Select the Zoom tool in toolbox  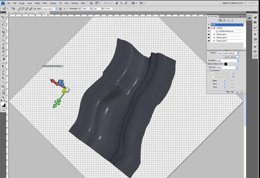(3, 98)
